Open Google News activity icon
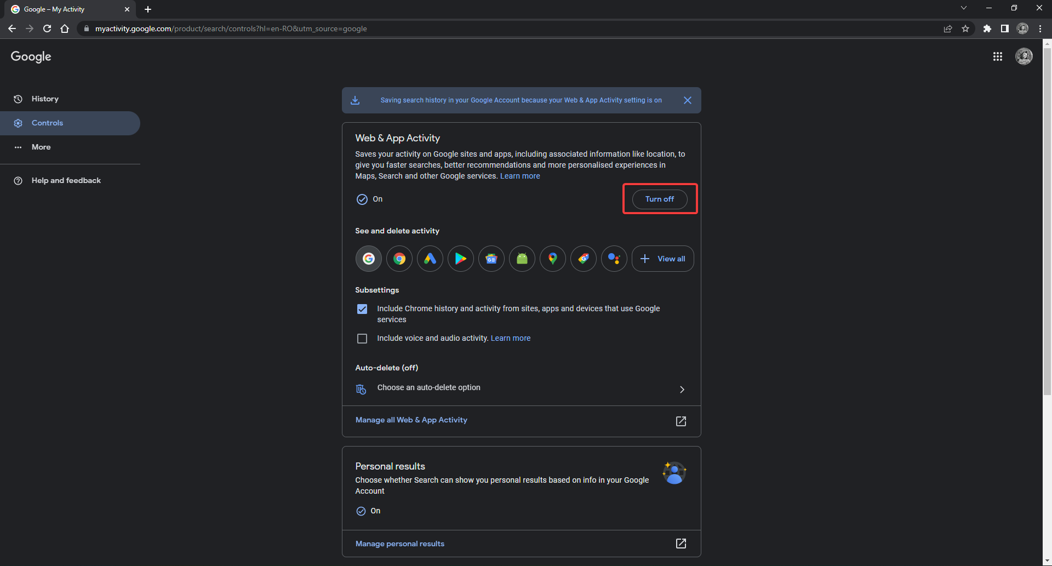Image resolution: width=1052 pixels, height=566 pixels. coord(491,259)
